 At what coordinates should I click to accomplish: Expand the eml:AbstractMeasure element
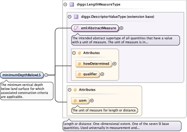tap(122, 28)
